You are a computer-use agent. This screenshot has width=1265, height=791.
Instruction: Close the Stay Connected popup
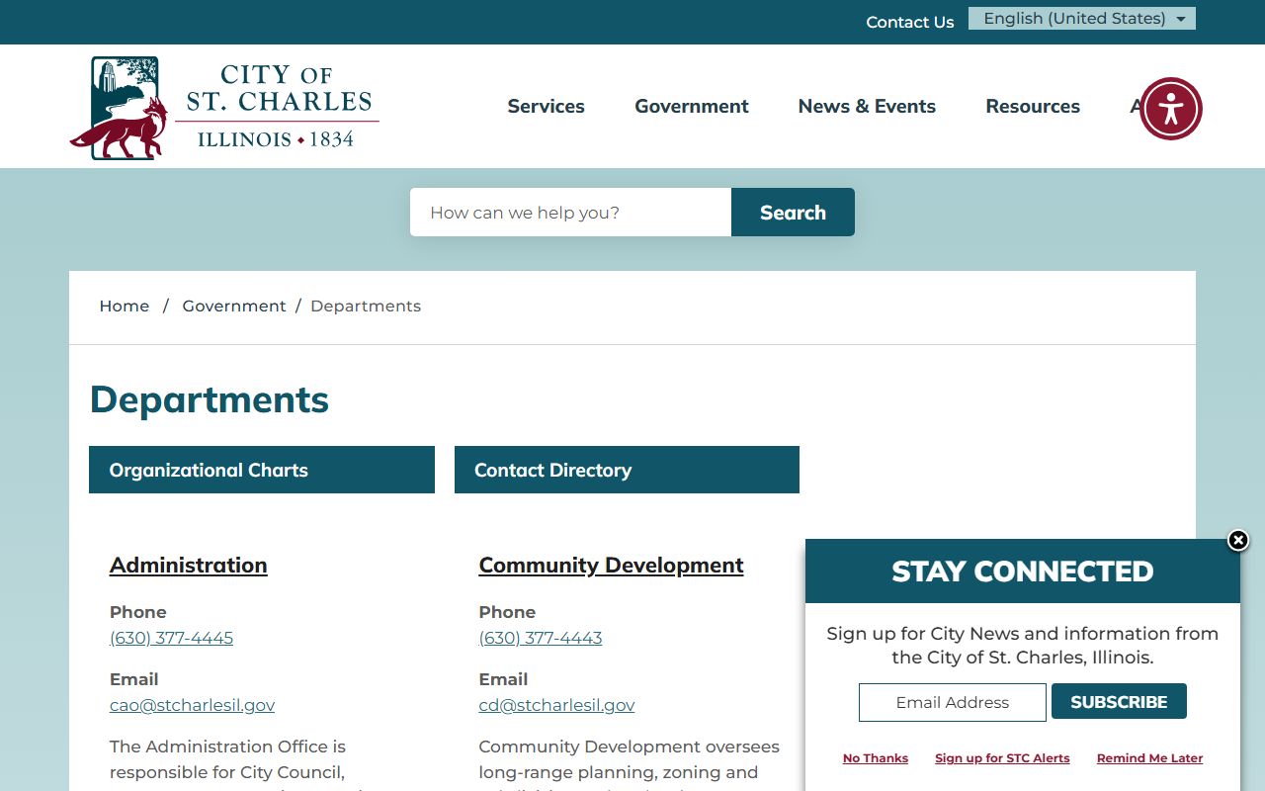1238,540
